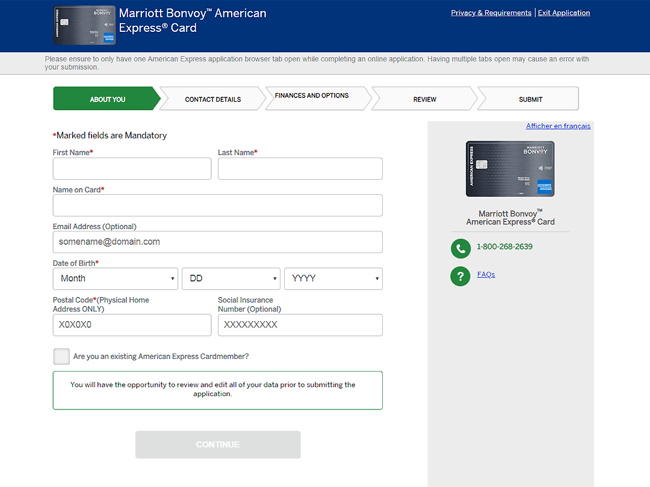Jump to the Review step
This screenshot has height=487, width=650.
pyautogui.click(x=424, y=99)
